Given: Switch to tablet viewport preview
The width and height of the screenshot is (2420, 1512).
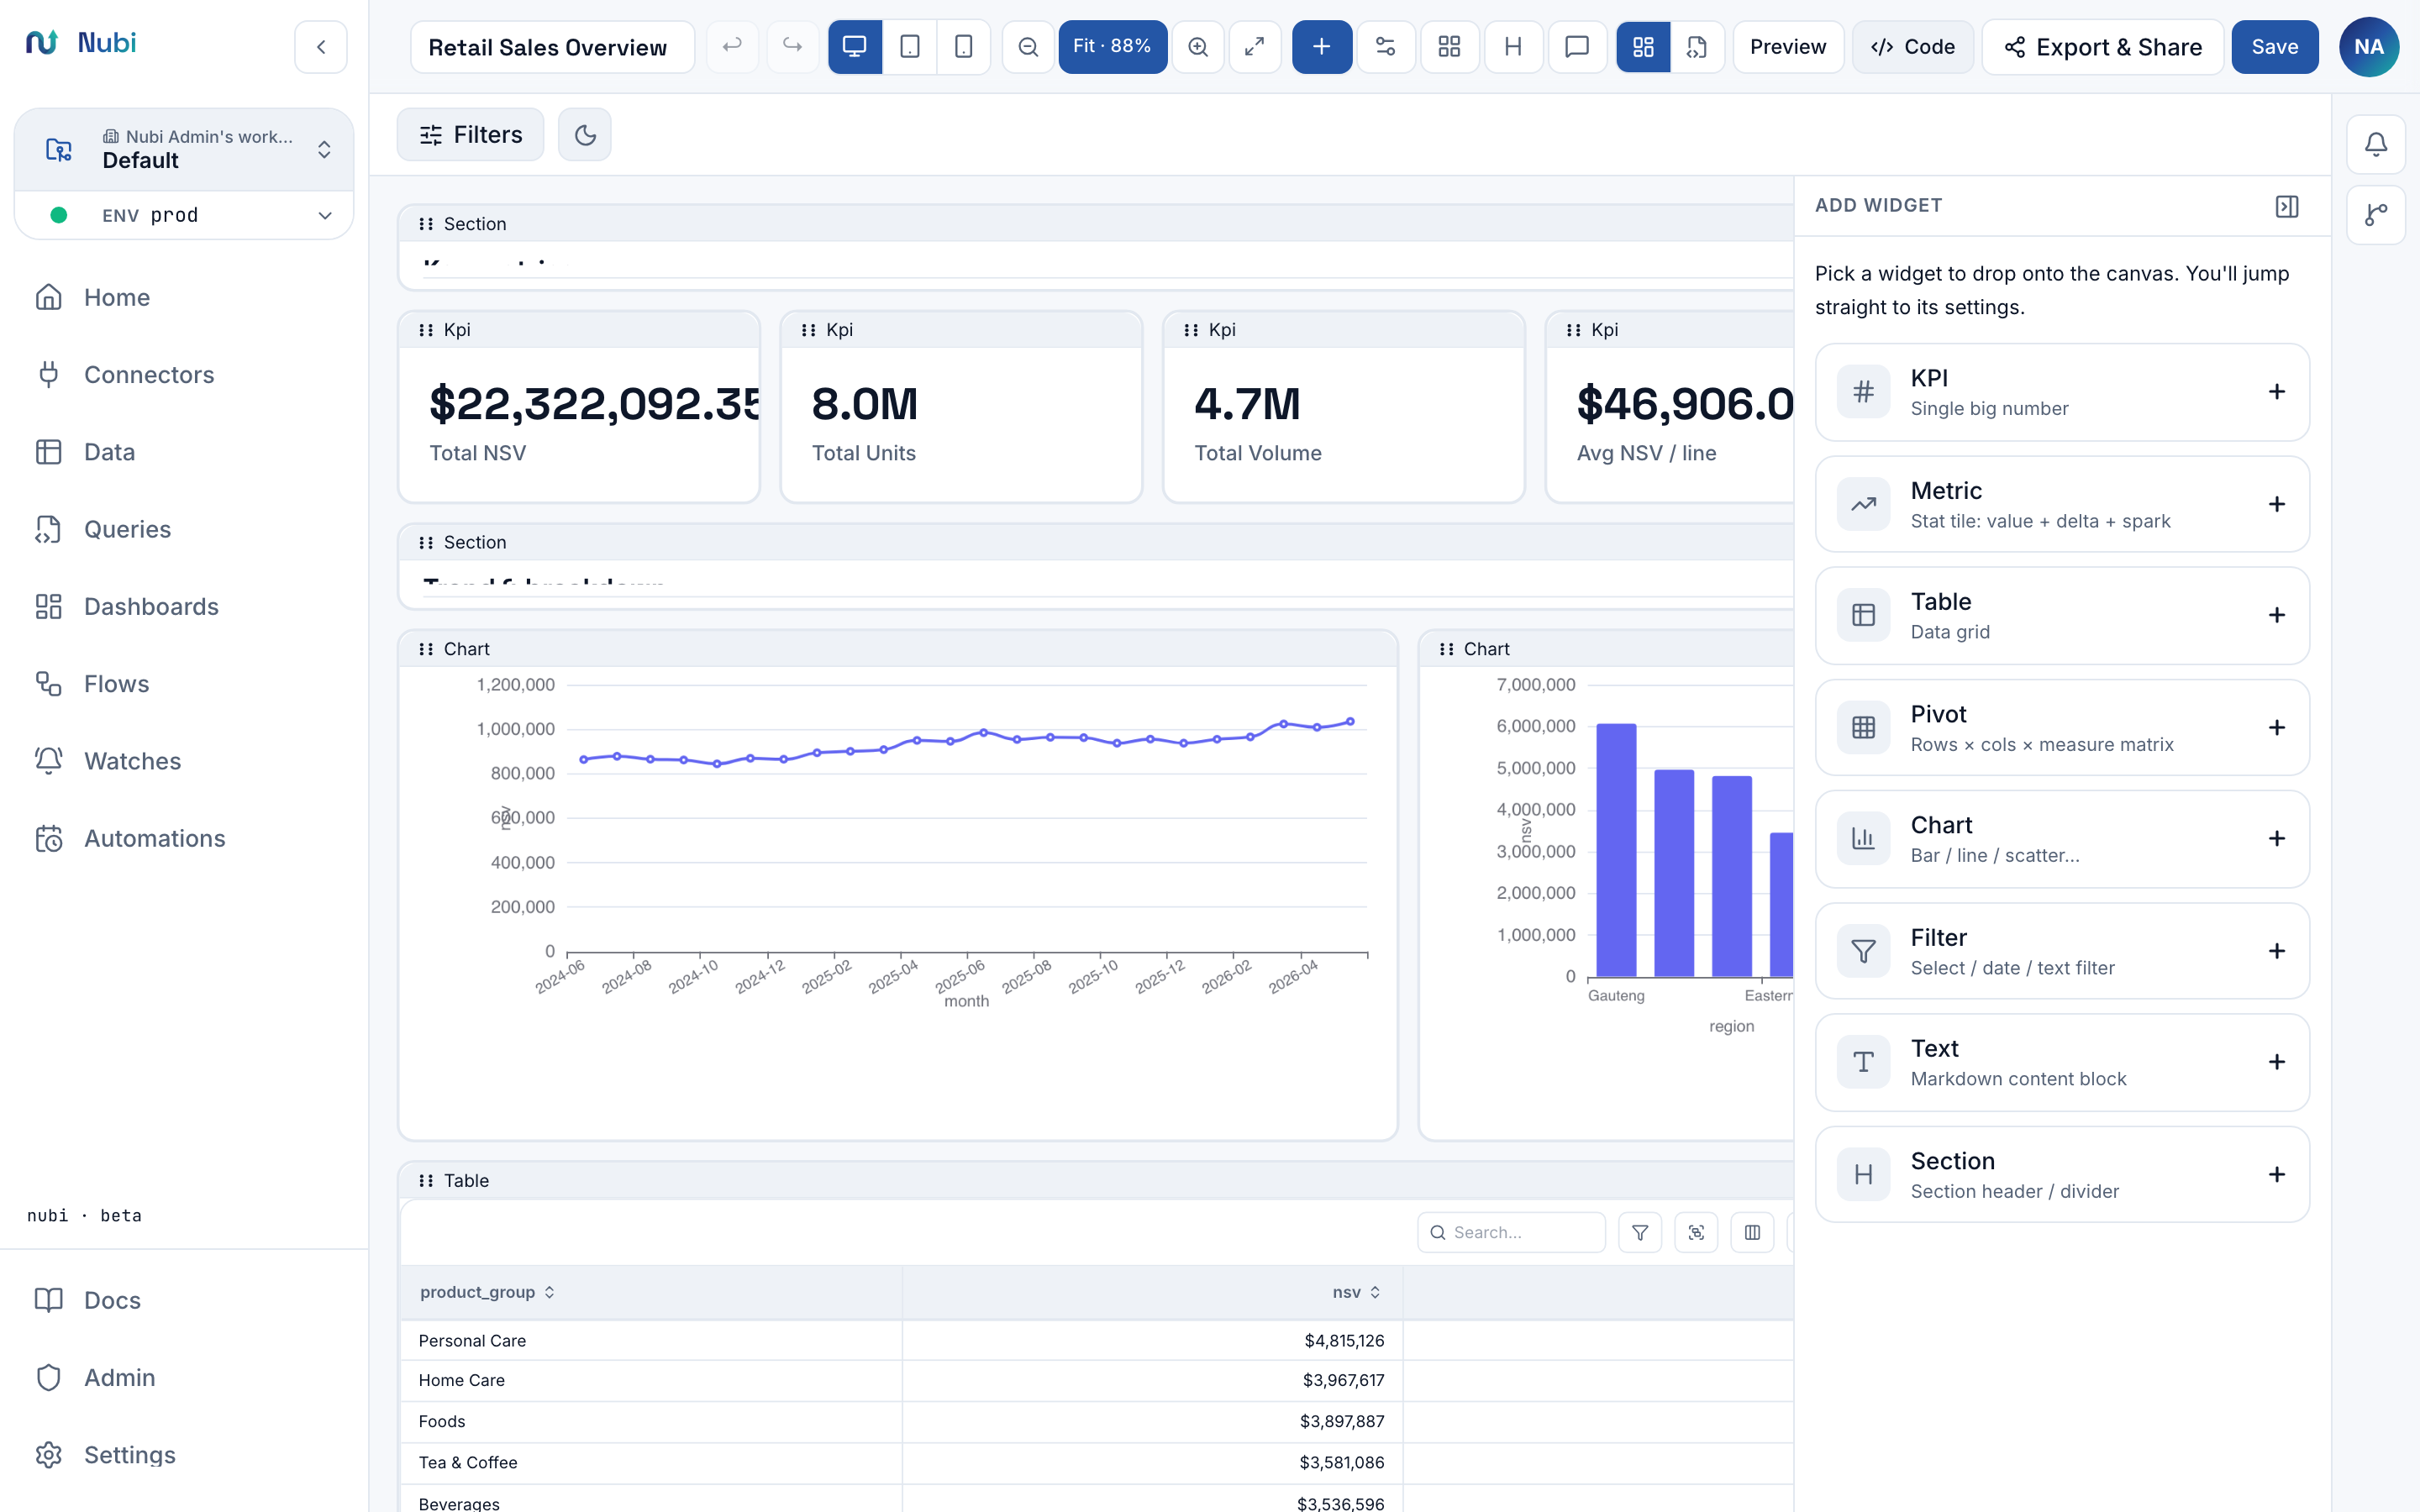Looking at the screenshot, I should click(910, 47).
